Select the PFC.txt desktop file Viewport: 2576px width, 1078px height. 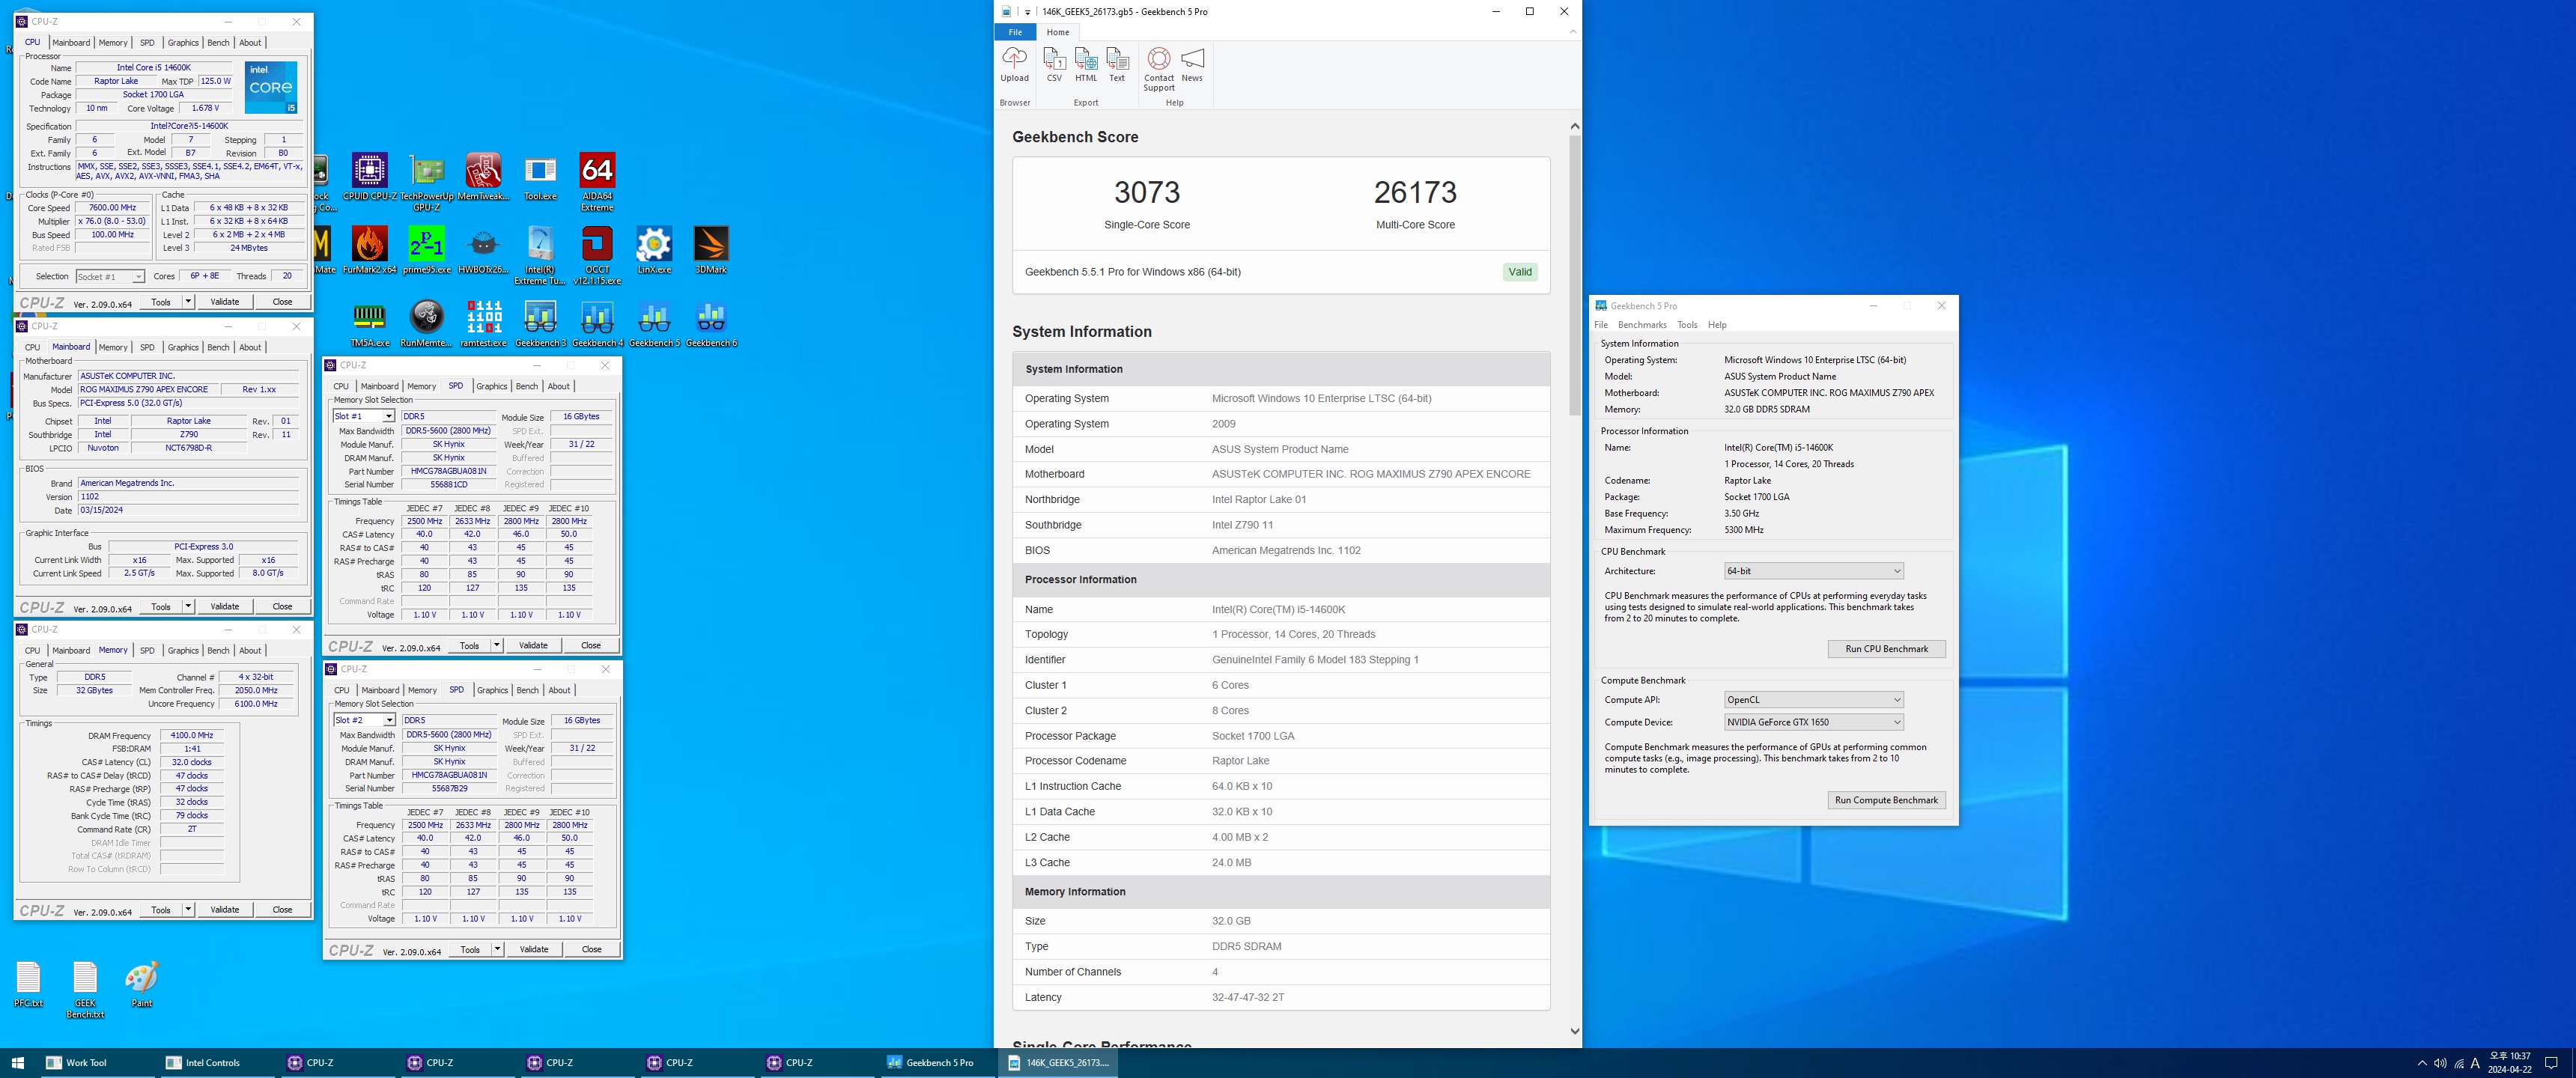28,984
